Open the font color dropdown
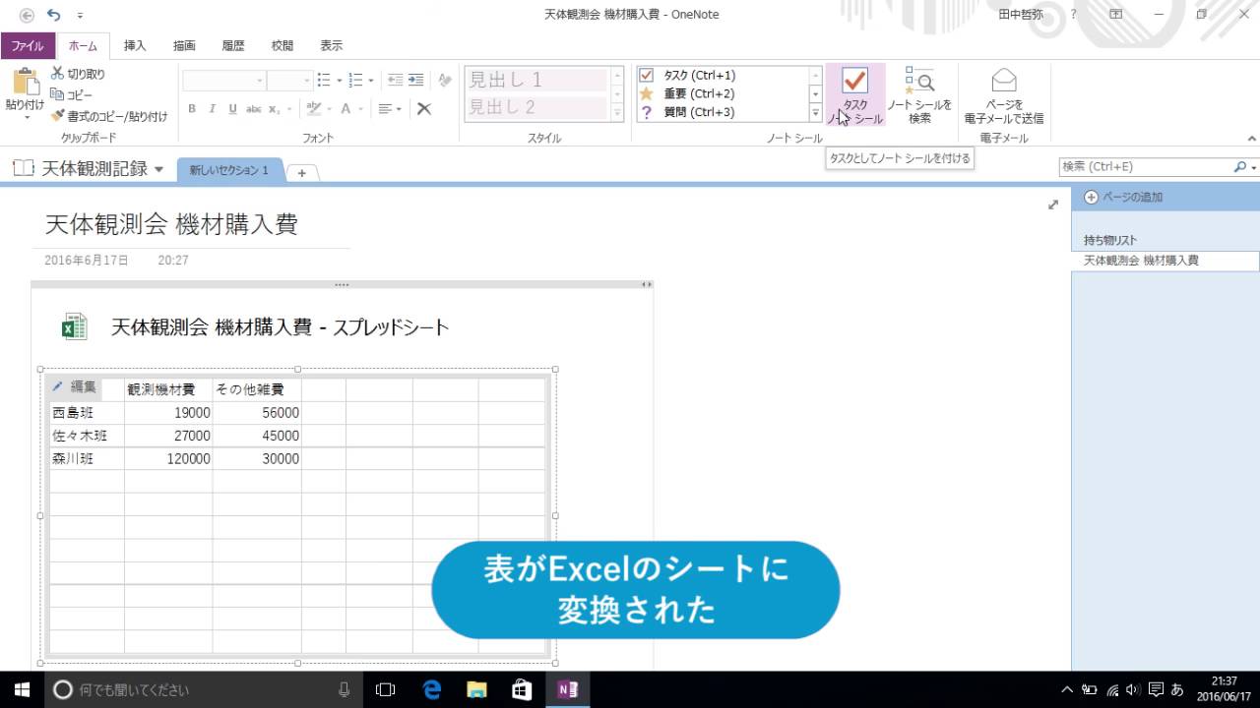This screenshot has height=708, width=1260. [x=360, y=108]
